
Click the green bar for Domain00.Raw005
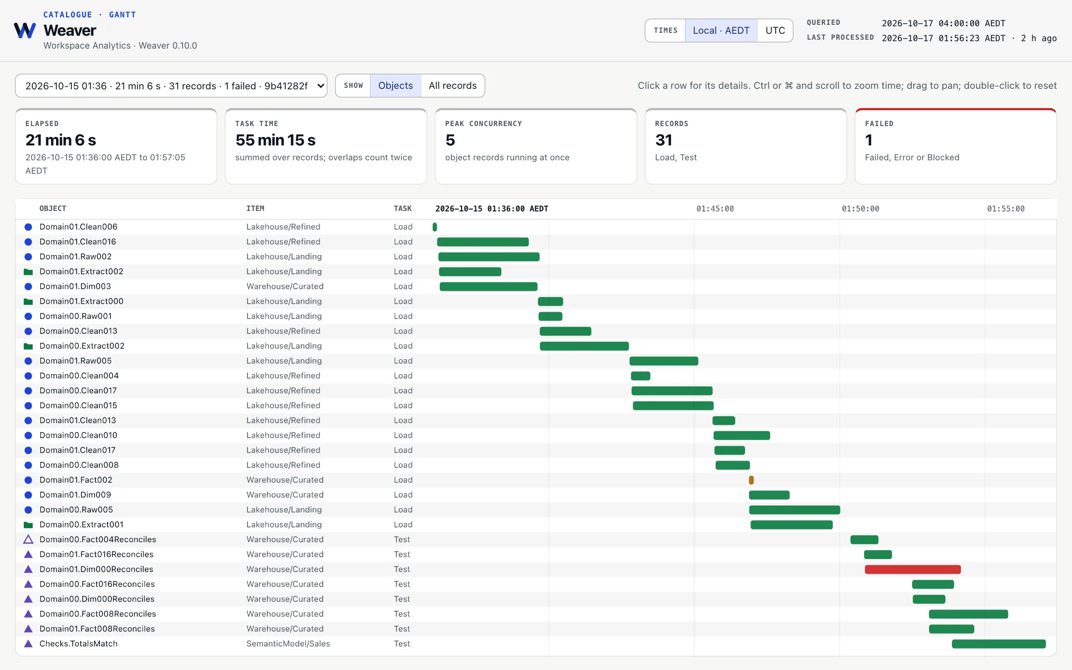[794, 510]
